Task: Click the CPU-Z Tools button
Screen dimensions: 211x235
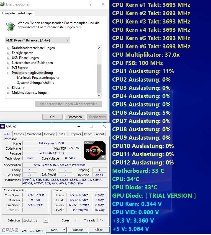Action: [x=54, y=230]
